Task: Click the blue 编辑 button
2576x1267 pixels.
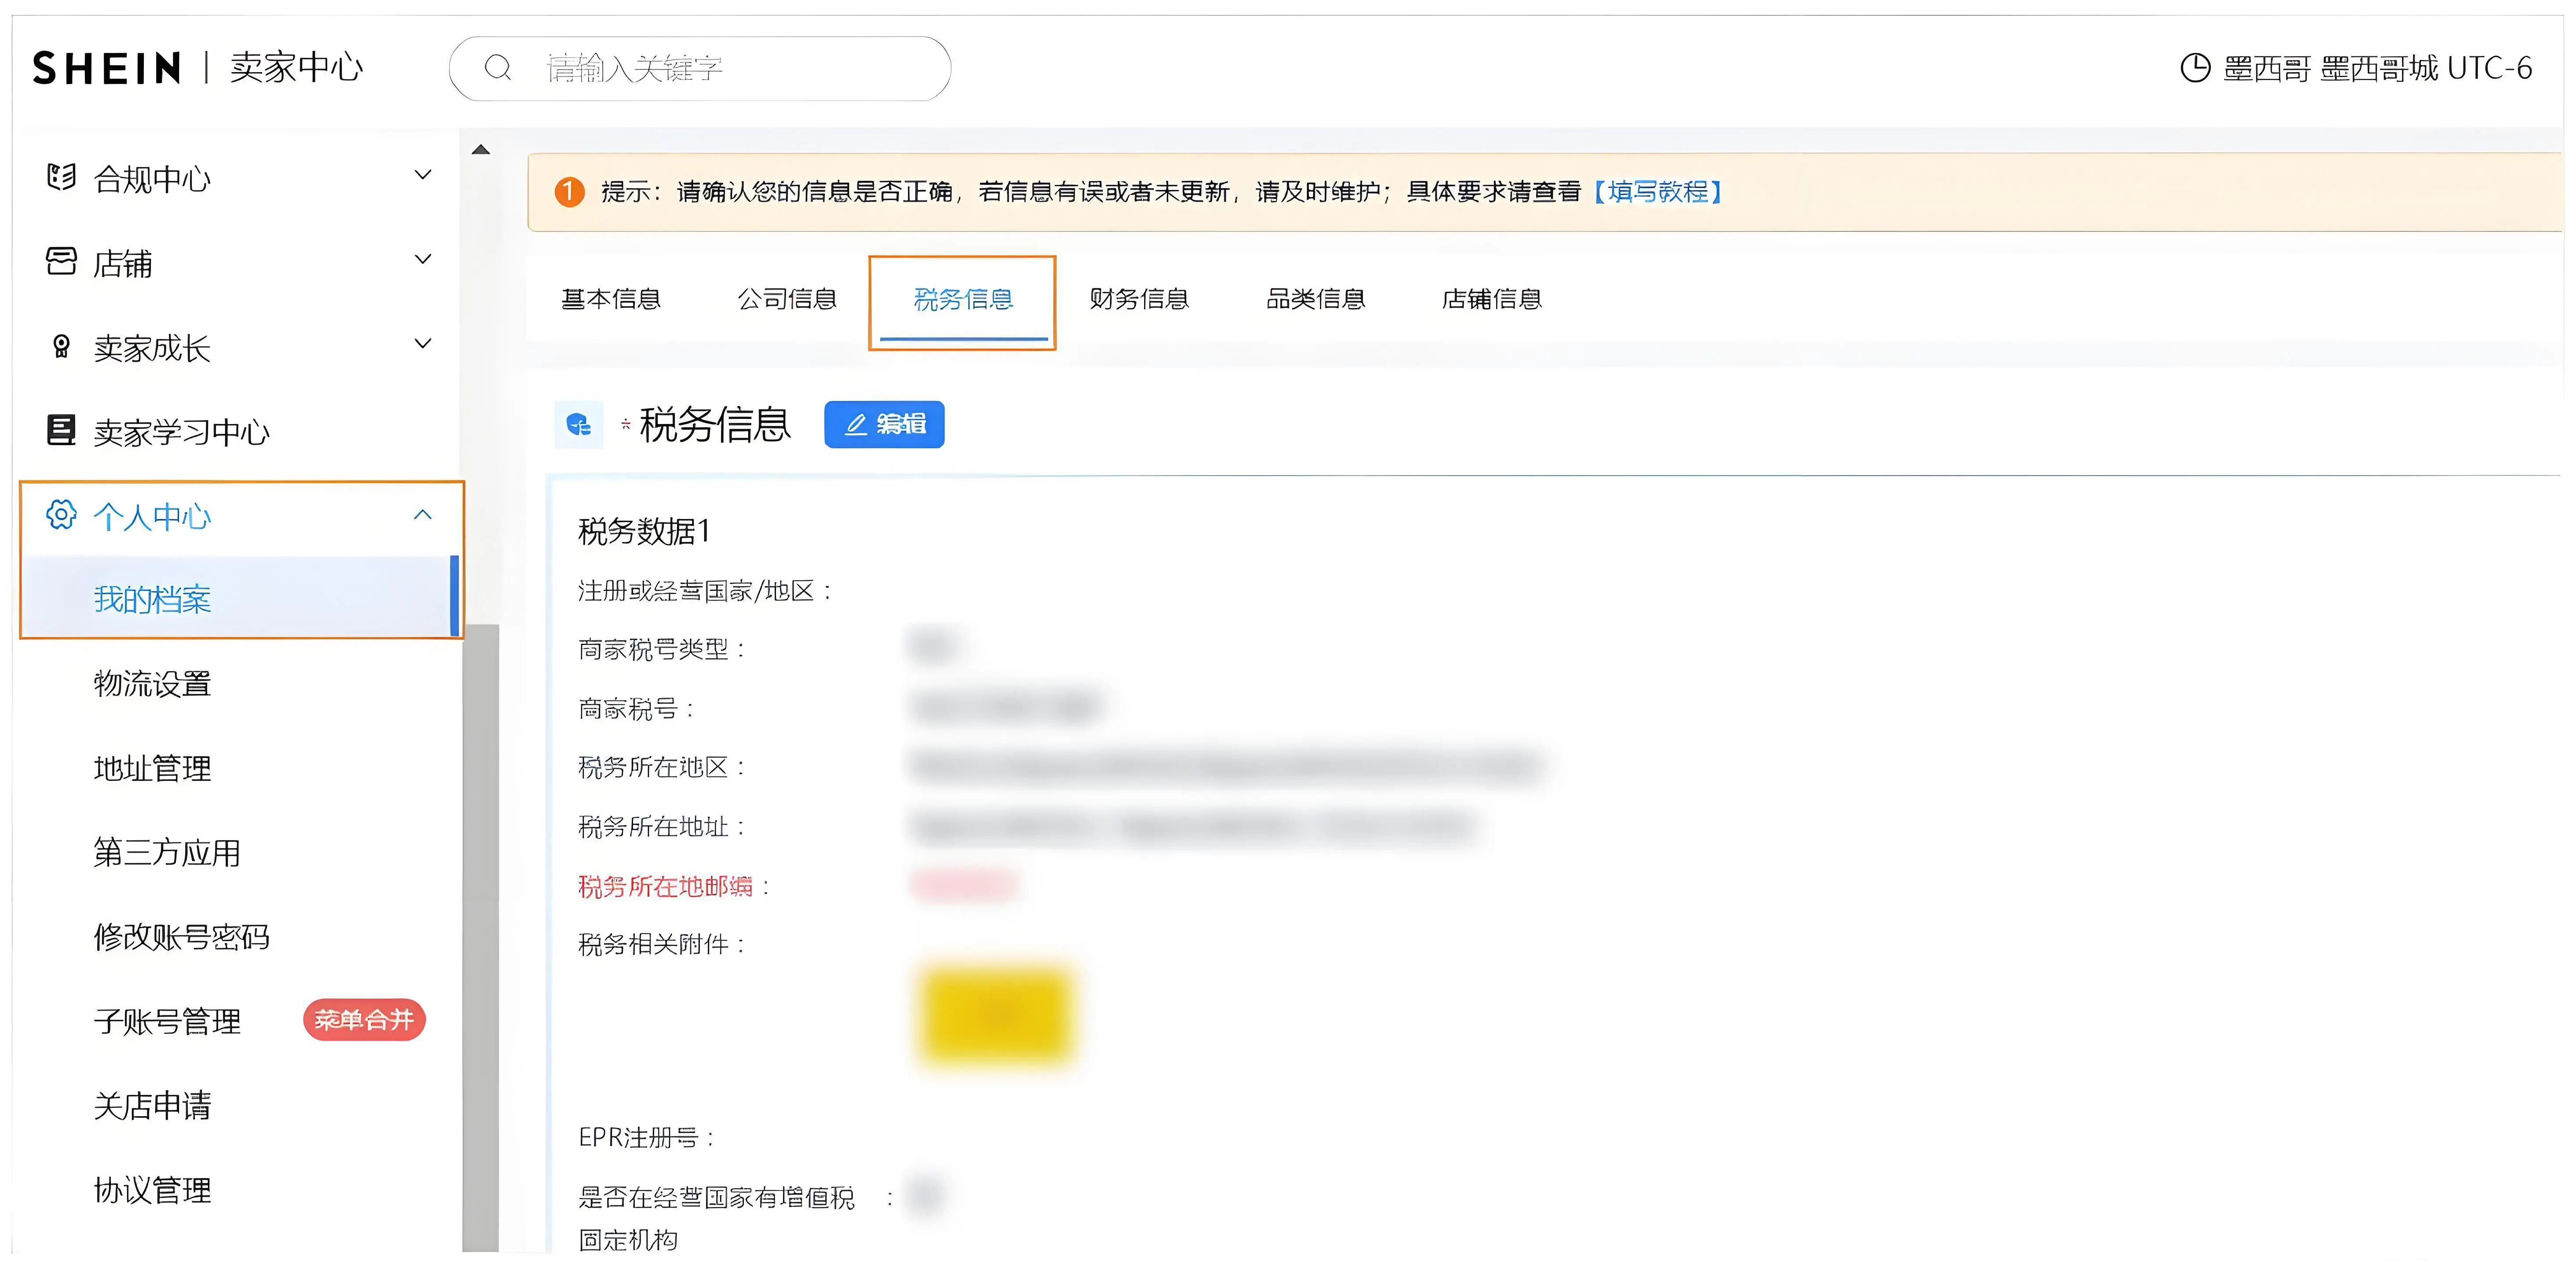Action: pyautogui.click(x=884, y=424)
